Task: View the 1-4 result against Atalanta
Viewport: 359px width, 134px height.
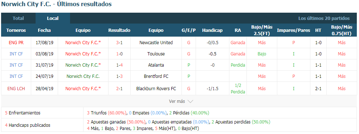Action: tap(119, 65)
